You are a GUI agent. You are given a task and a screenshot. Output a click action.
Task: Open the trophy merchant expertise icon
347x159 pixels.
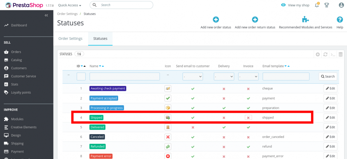pyautogui.click(x=327, y=5)
